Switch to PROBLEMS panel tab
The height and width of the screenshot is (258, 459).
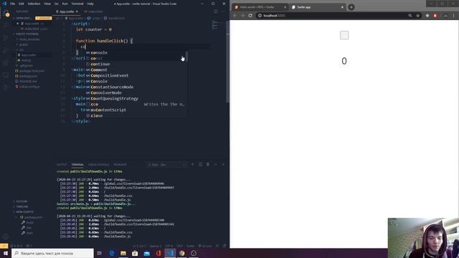click(x=120, y=165)
